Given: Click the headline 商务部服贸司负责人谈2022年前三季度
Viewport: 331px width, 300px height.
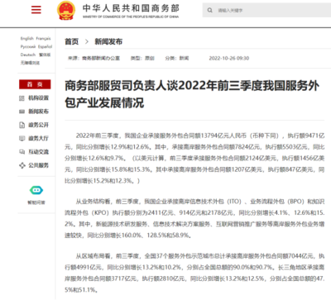Looking at the screenshot, I should [x=192, y=94].
